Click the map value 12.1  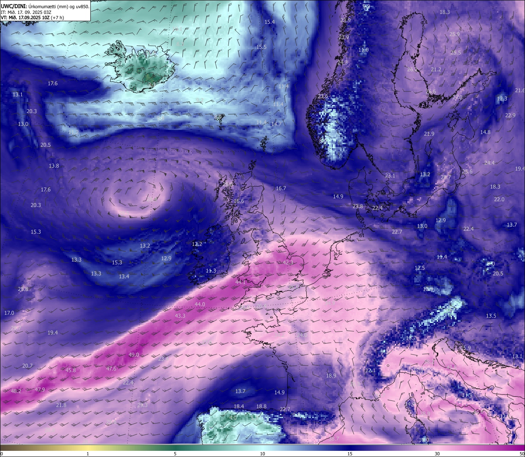click(370, 370)
